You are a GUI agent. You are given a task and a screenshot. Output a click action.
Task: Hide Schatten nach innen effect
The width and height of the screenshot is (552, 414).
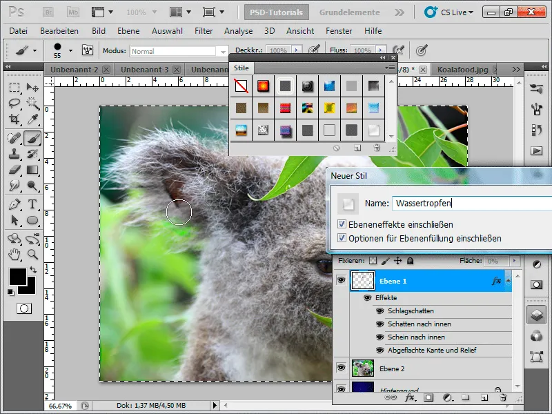[x=379, y=324]
